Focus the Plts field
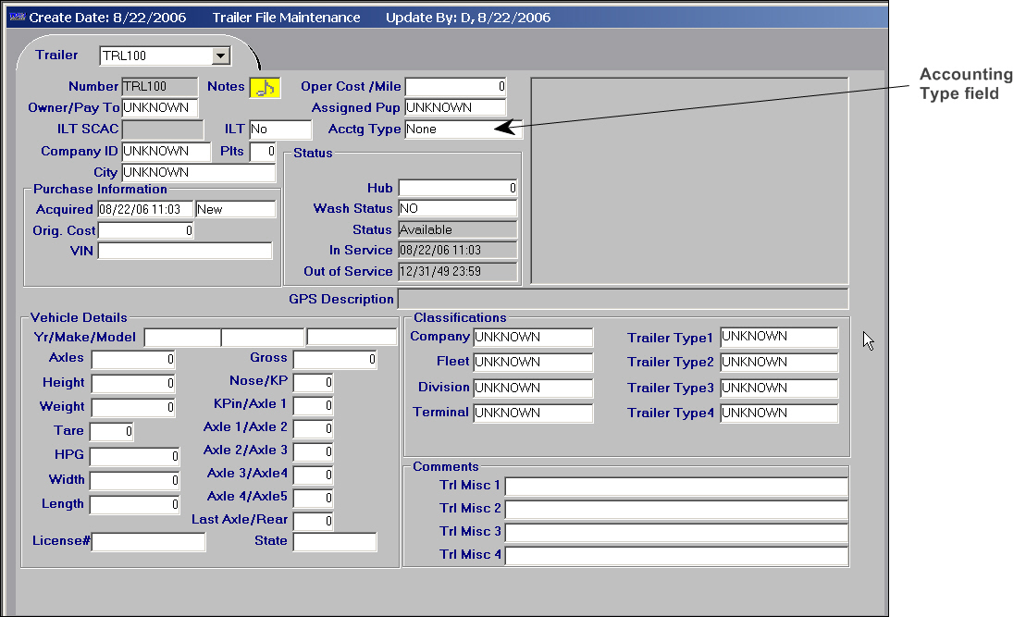This screenshot has width=1026, height=617. [x=263, y=151]
